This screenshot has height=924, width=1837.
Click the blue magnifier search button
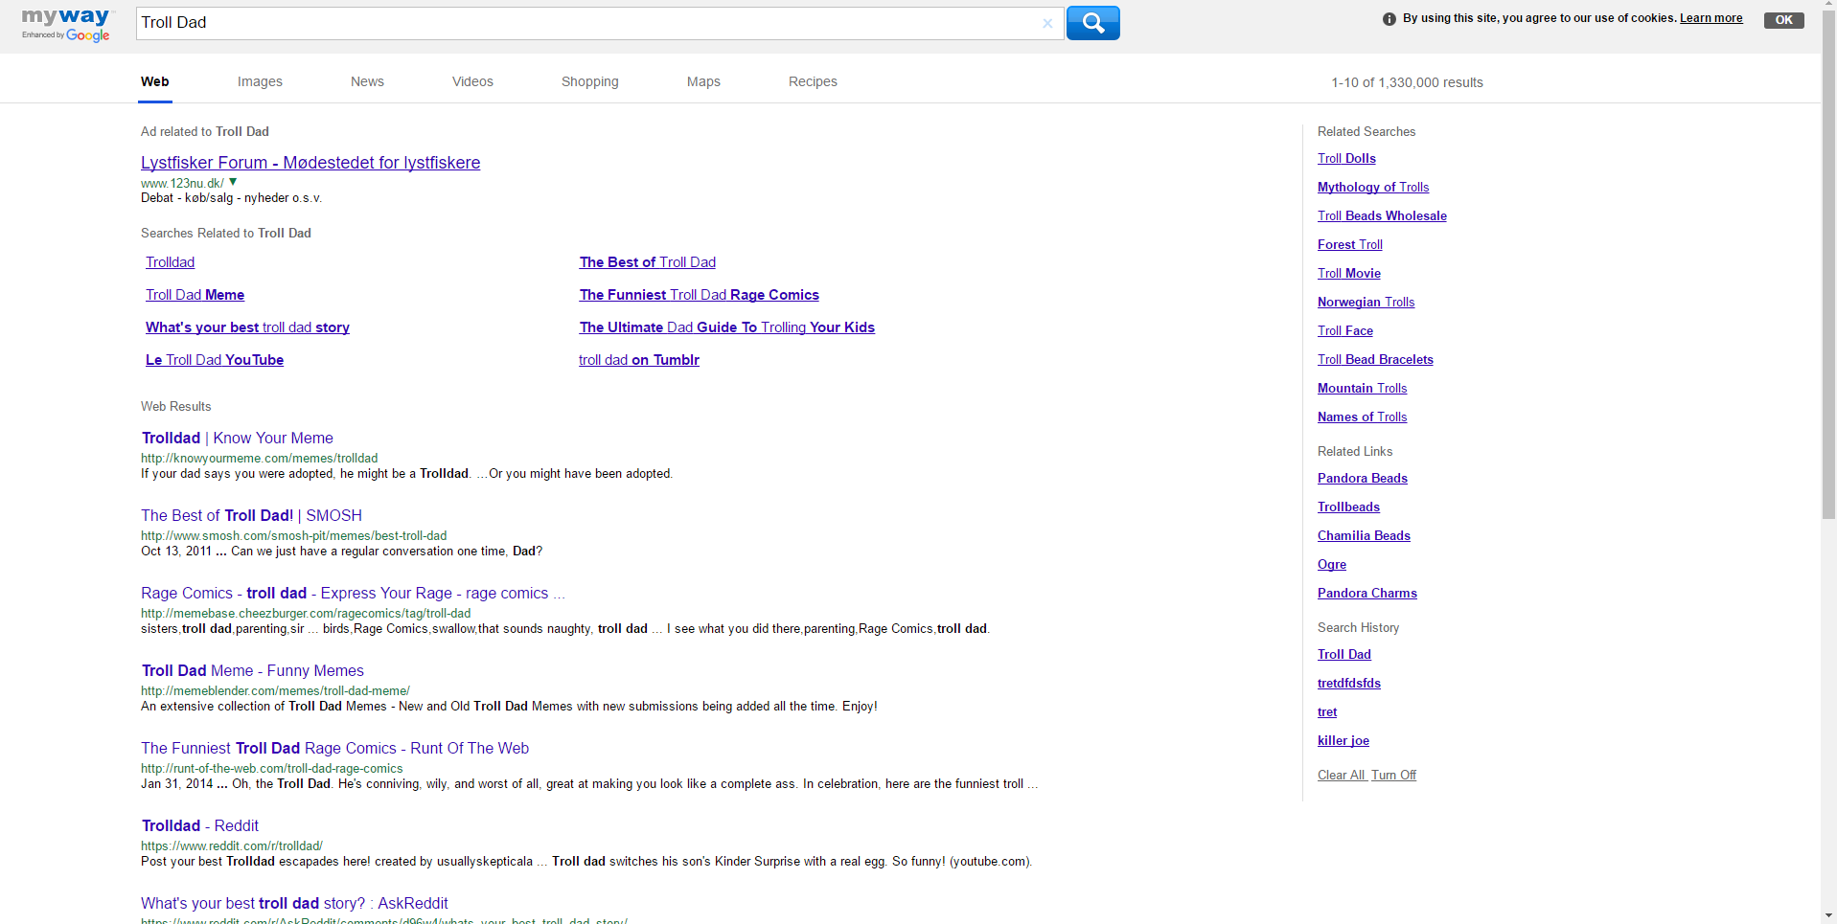coord(1092,23)
